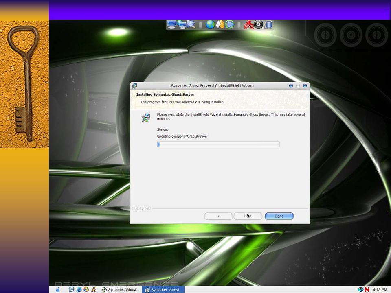Open the folder search magnifier dock icon
Screen dimensions: 391x293
click(x=191, y=24)
